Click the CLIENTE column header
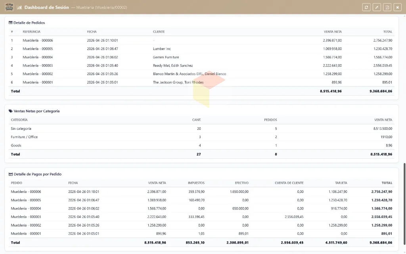 click(159, 32)
